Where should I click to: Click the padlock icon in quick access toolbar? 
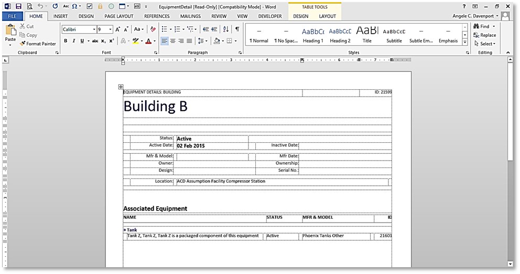click(x=100, y=6)
